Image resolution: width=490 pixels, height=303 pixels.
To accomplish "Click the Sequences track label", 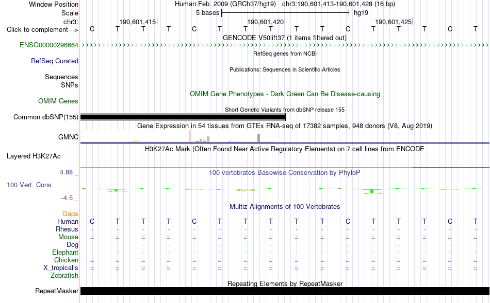I will [x=61, y=77].
